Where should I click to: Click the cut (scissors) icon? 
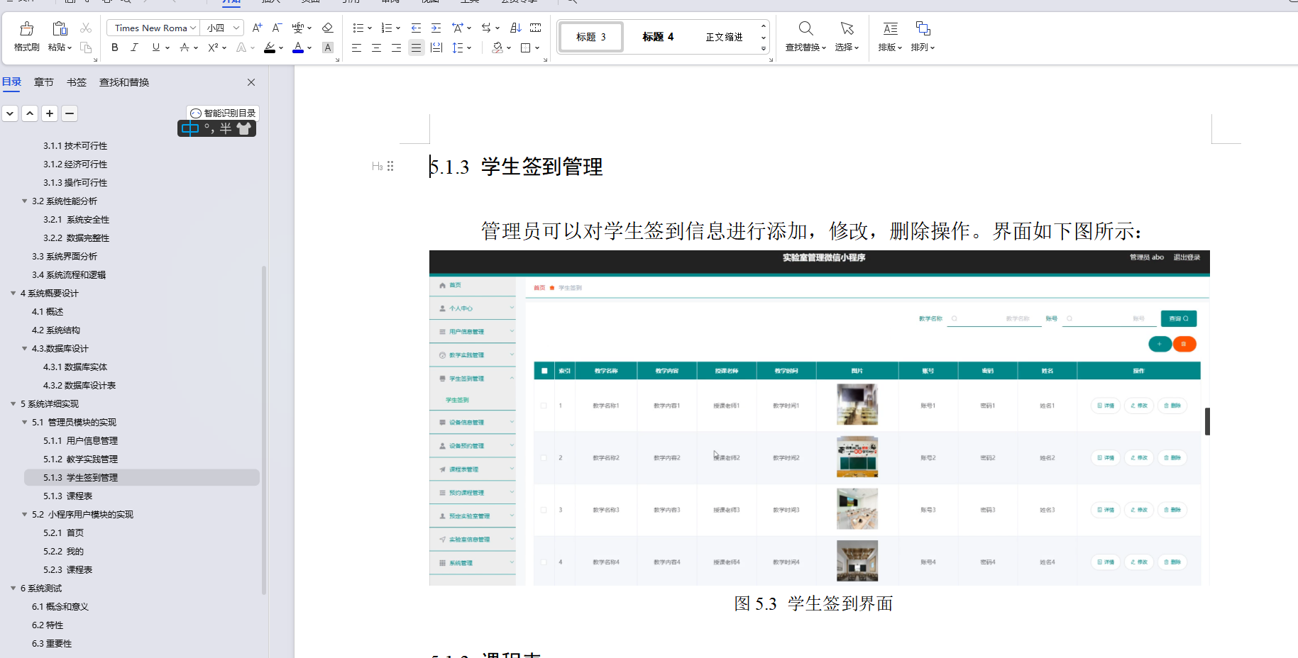coord(87,27)
